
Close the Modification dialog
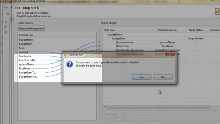click(170, 54)
